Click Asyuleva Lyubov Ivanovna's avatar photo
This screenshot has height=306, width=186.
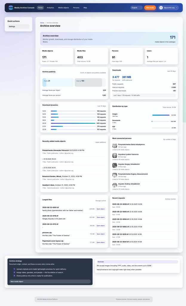point(115,155)
